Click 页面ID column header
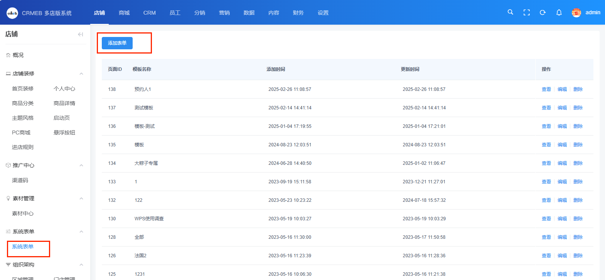This screenshot has width=605, height=280. click(x=115, y=69)
